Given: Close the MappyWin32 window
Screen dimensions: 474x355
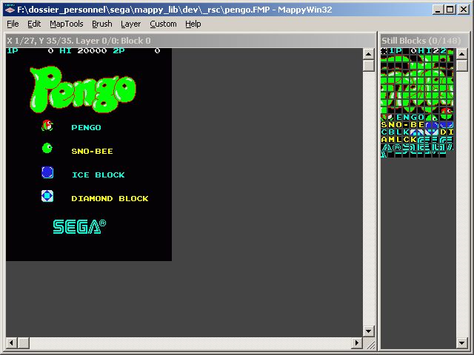Looking at the screenshot, I should [464, 10].
